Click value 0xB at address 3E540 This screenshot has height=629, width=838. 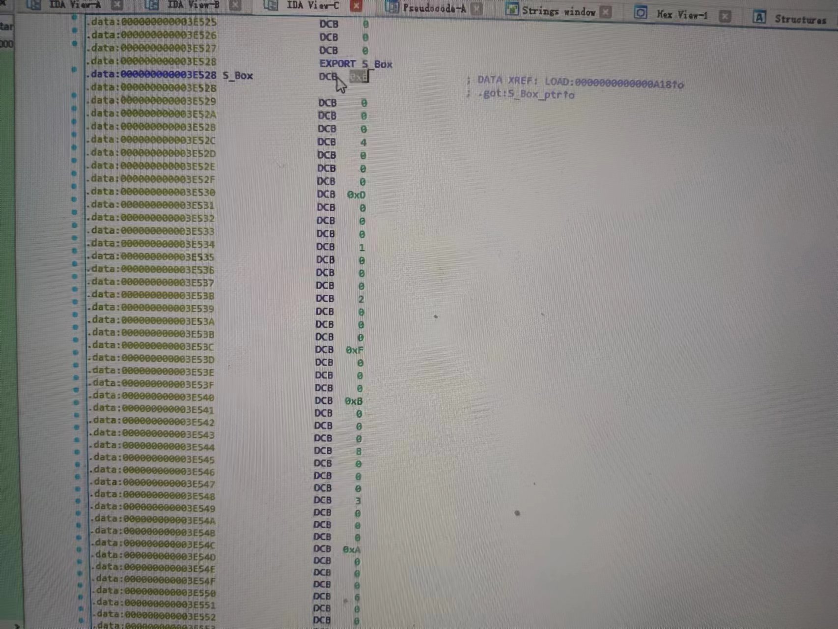click(x=354, y=401)
